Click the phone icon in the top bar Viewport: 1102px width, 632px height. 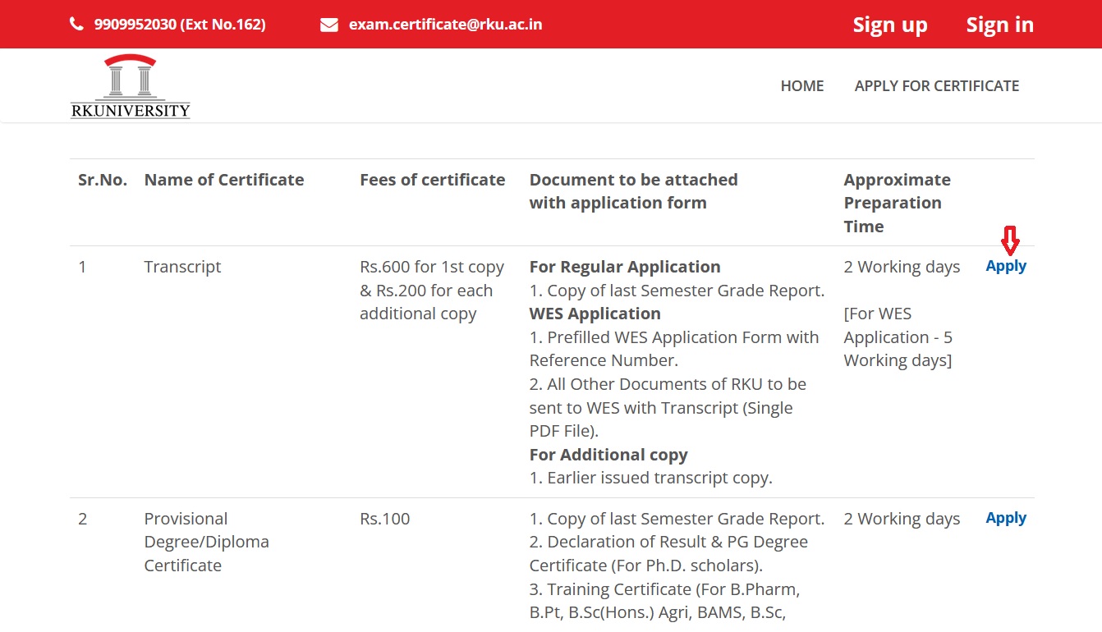tap(76, 25)
